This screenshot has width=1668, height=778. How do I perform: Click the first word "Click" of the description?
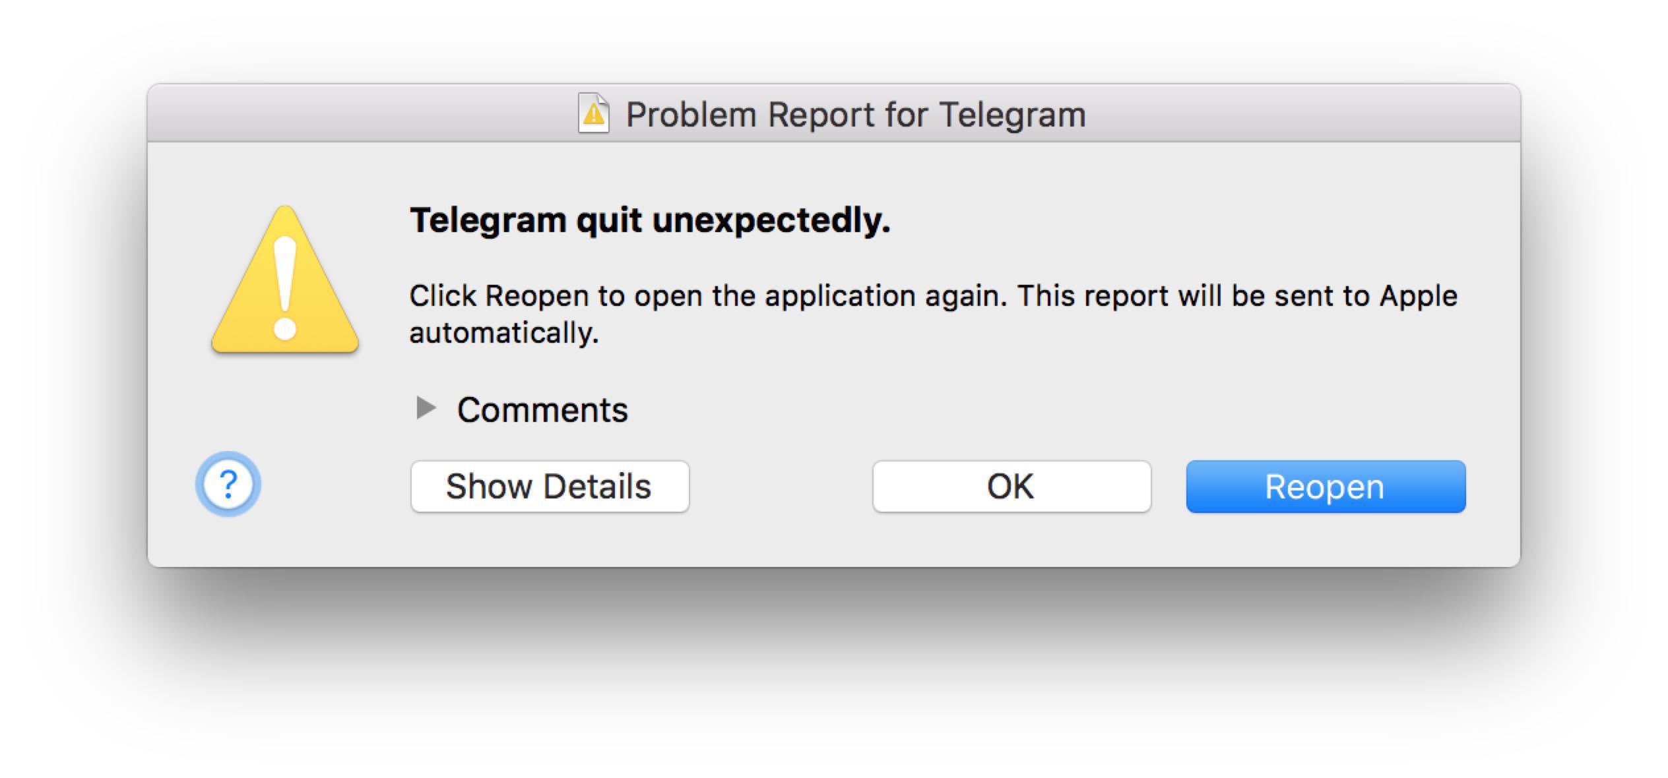coord(443,296)
